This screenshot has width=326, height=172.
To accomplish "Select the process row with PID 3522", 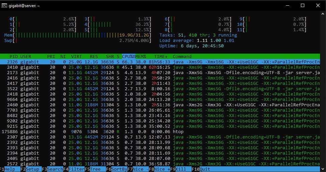I will [x=160, y=89].
